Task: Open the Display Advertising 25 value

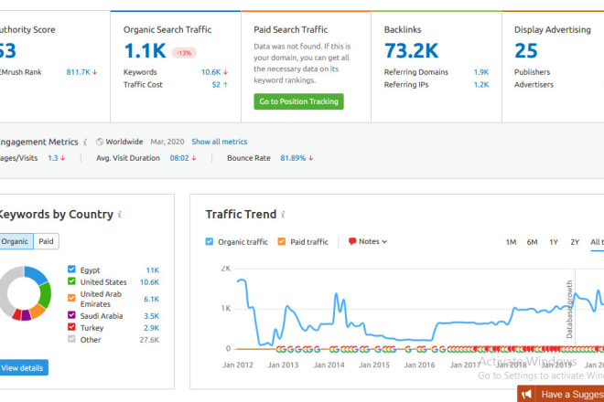Action: 526,51
